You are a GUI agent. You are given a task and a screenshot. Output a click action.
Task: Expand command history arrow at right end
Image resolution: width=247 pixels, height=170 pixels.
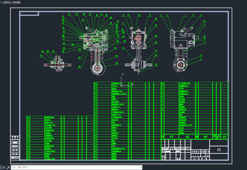pyautogui.click(x=141, y=168)
